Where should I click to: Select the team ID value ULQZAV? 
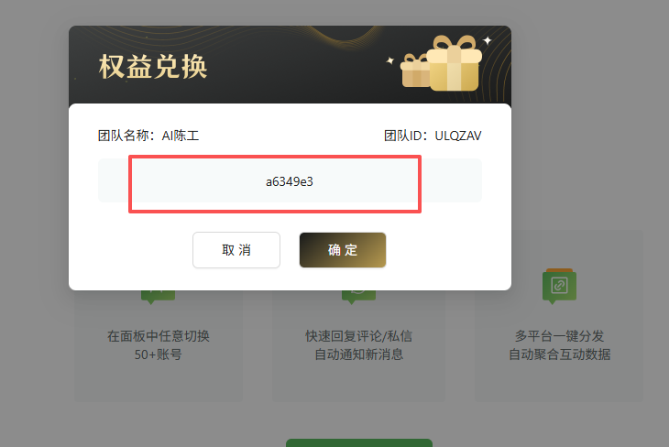[458, 136]
